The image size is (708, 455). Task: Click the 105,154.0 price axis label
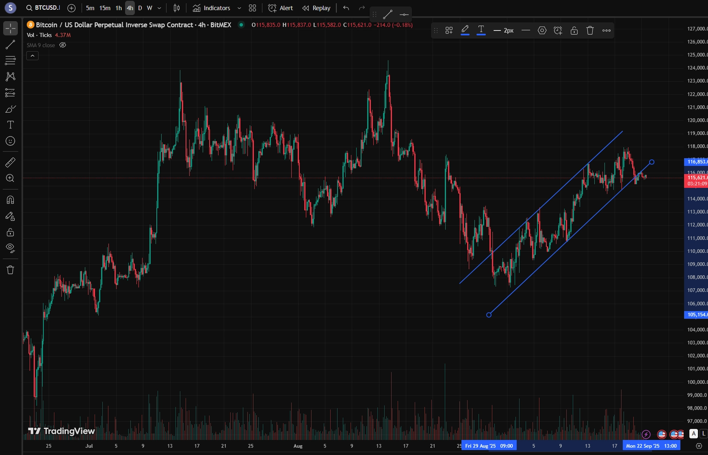[696, 315]
